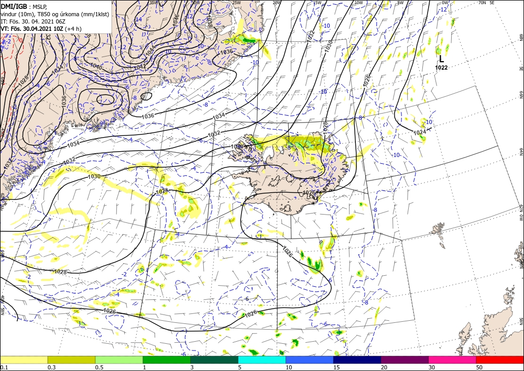
Task: Click the red 50+ legend swatch
Action: (500, 359)
